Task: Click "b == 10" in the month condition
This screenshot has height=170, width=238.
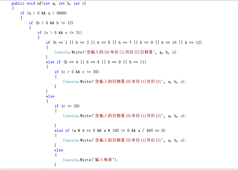Action: [x=169, y=42]
